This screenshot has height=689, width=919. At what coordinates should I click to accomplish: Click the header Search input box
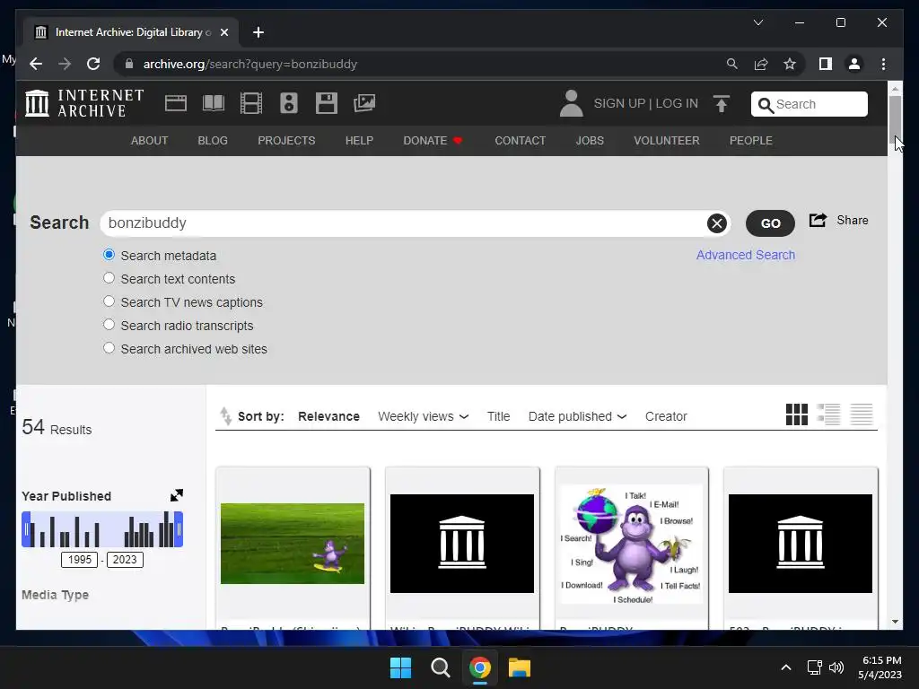(x=809, y=104)
